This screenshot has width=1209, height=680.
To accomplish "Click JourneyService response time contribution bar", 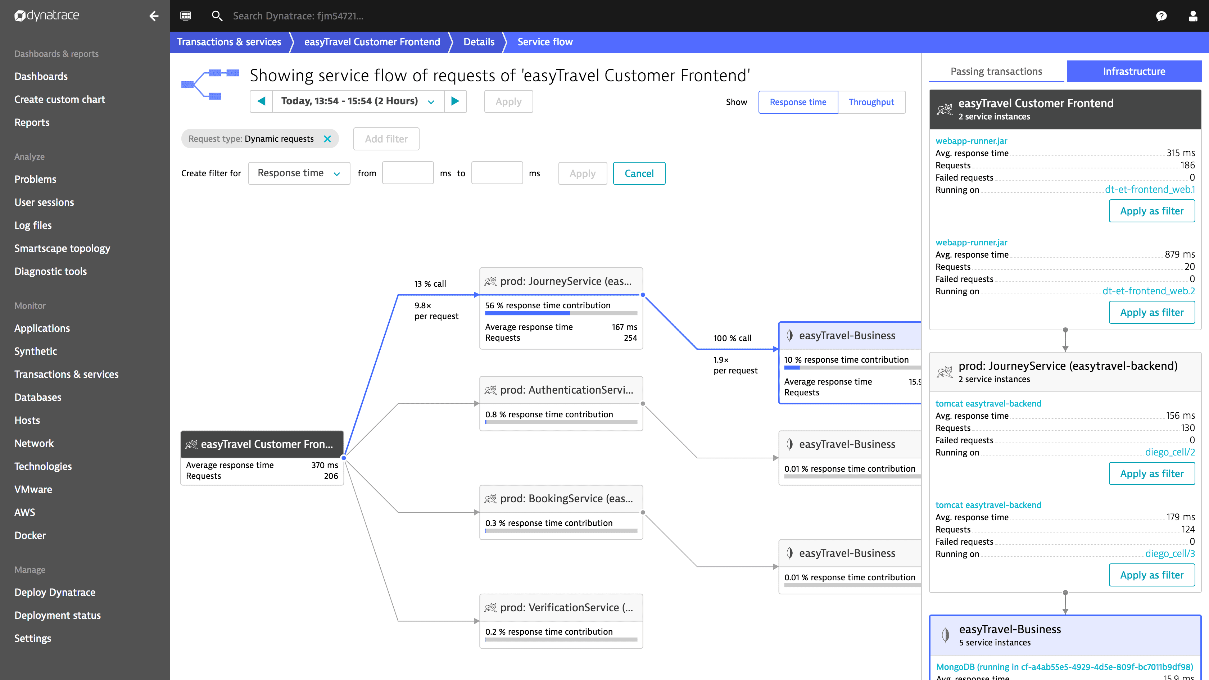I will coord(561,313).
